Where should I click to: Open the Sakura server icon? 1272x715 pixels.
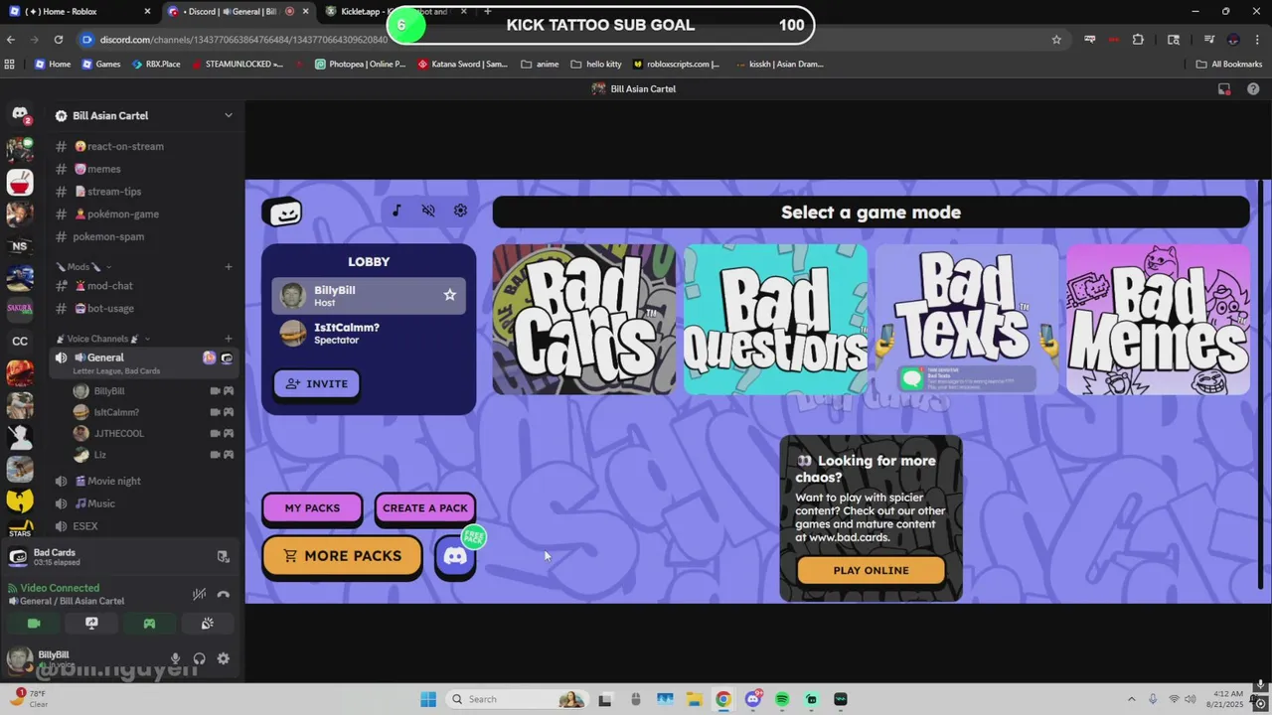pos(20,310)
